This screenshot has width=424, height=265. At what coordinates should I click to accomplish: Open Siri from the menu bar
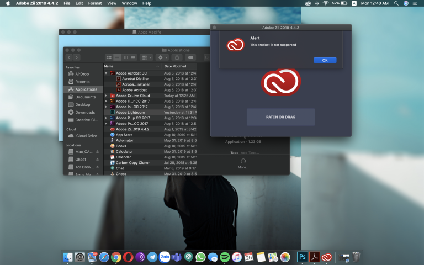click(406, 3)
